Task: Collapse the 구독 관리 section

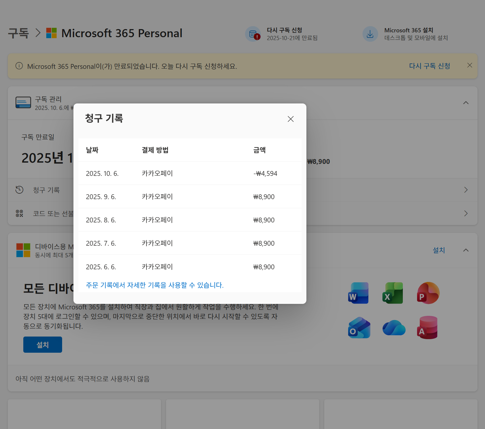Action: pyautogui.click(x=466, y=103)
